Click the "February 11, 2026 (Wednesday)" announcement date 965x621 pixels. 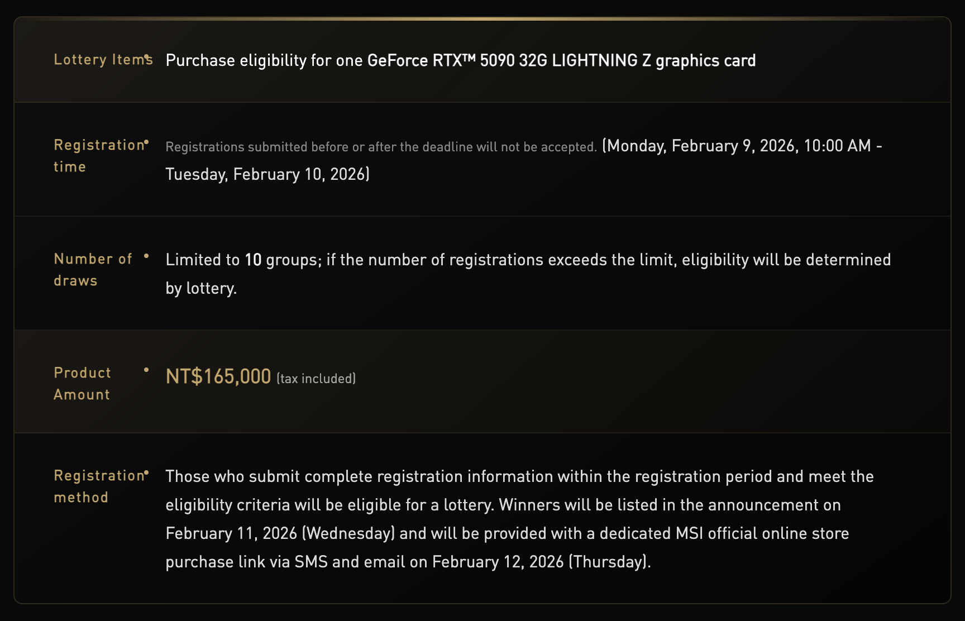pyautogui.click(x=280, y=533)
